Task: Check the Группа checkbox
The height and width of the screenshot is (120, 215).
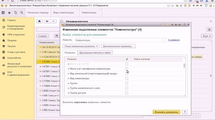Action: 127,83
